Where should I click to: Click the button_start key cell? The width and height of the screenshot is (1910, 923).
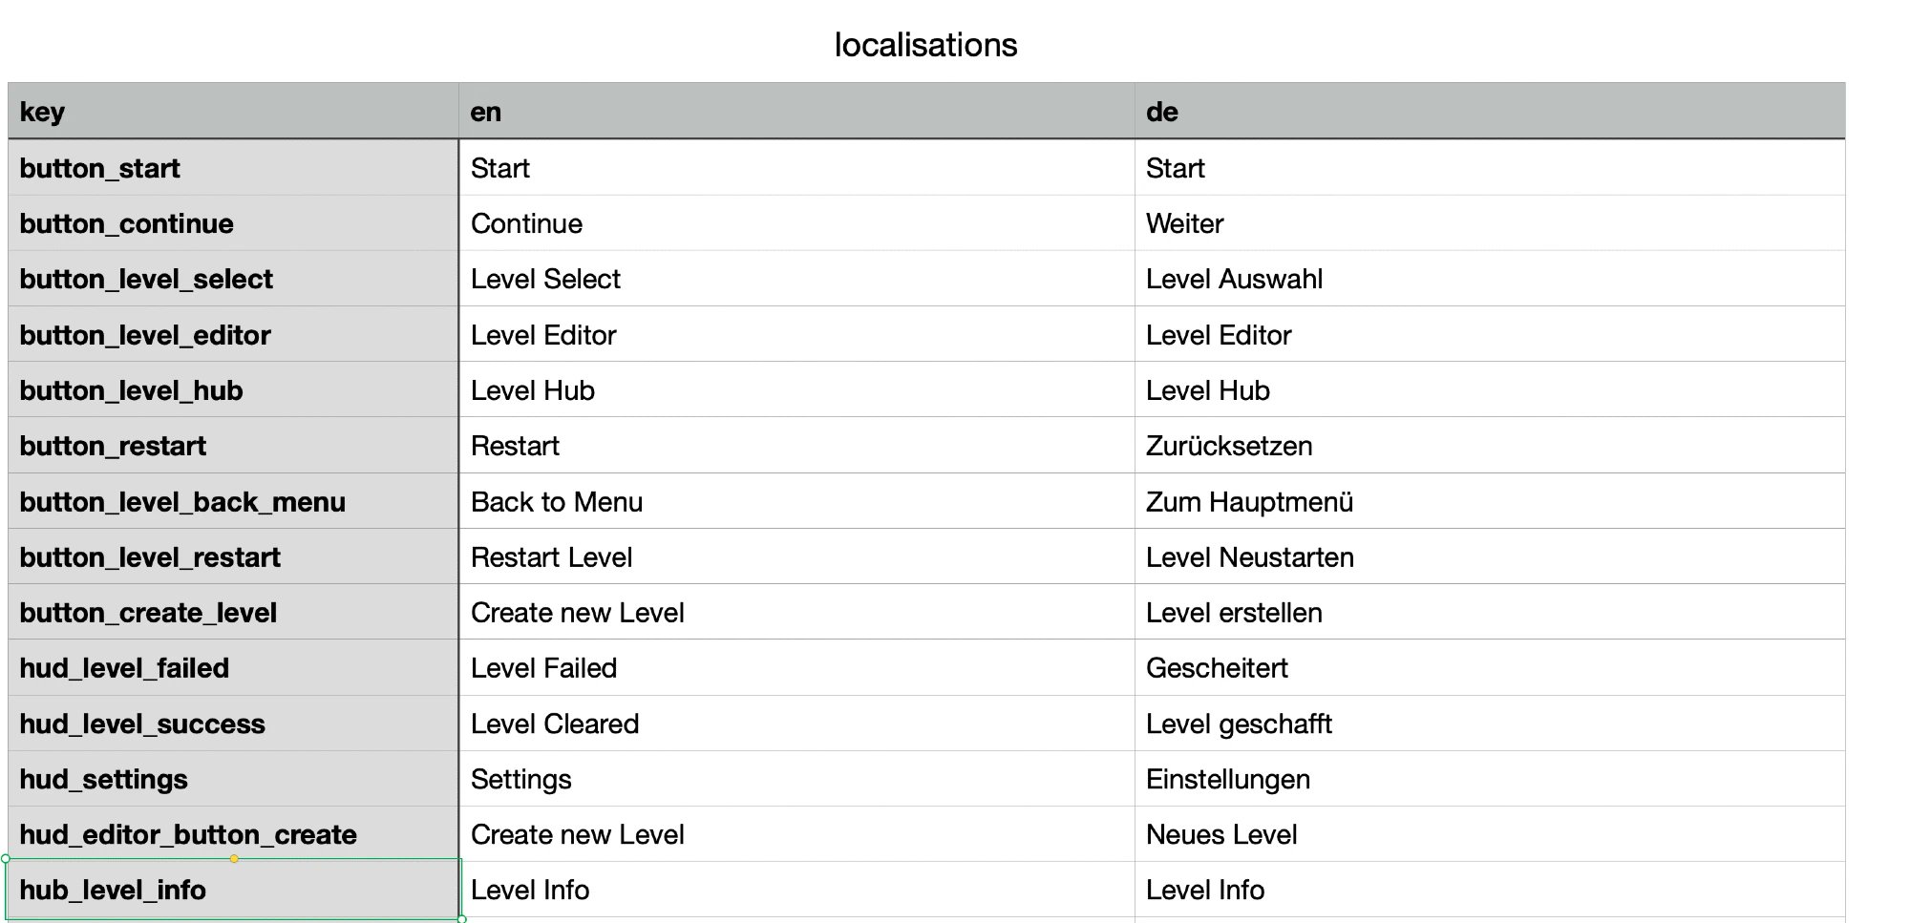click(x=233, y=168)
